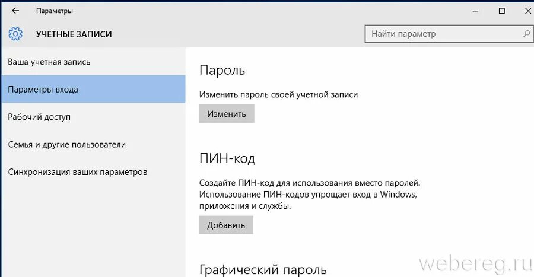The width and height of the screenshot is (534, 277).
Task: Open "Синхронизация ваших параметров"
Action: 93,172
